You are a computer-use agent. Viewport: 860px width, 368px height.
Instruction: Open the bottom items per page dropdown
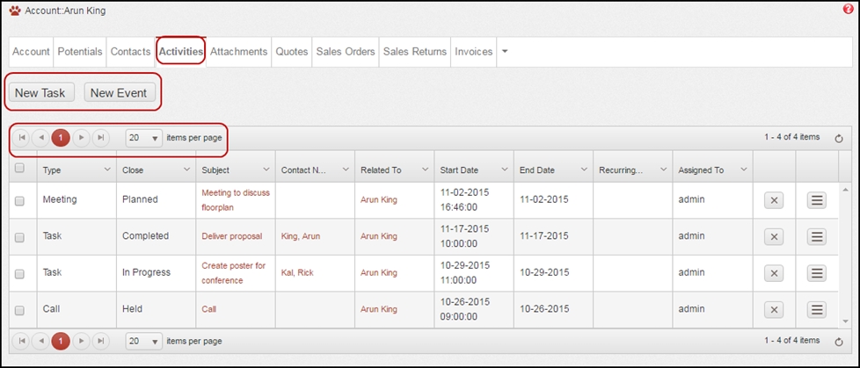144,341
